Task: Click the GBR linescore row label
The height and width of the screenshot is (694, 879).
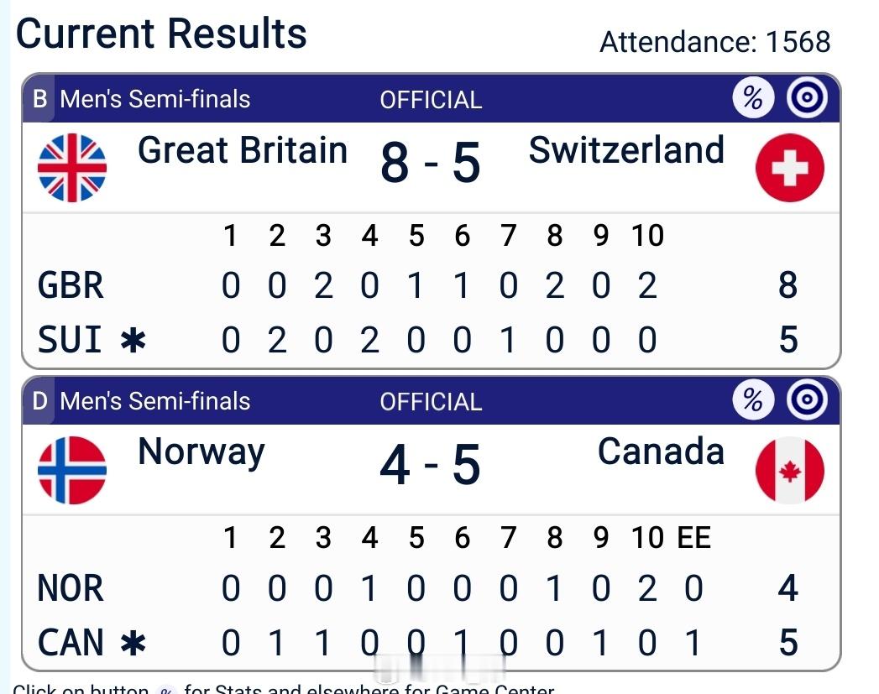Action: (x=71, y=286)
